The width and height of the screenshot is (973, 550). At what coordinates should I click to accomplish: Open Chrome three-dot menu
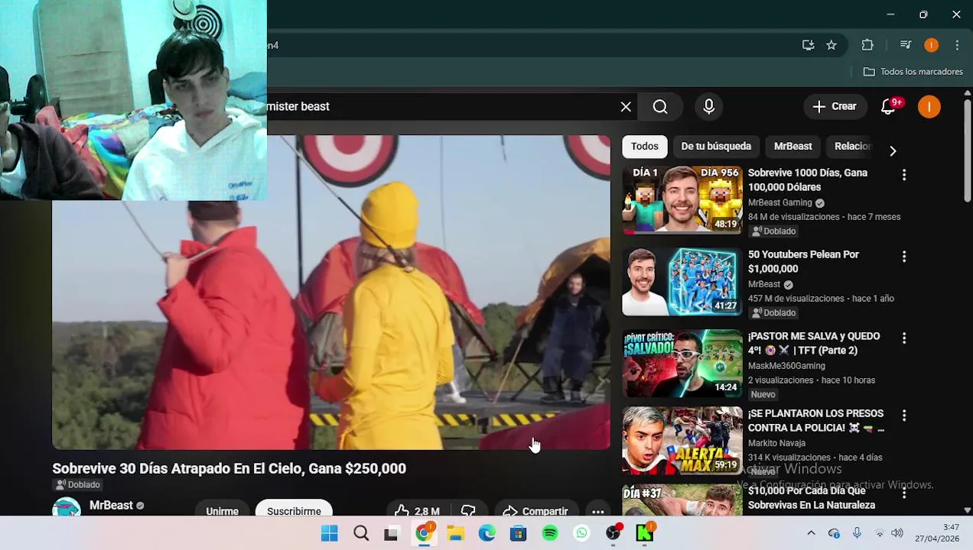click(957, 45)
